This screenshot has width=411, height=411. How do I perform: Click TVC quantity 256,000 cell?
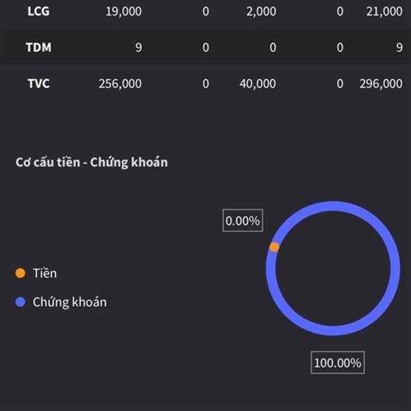(120, 84)
